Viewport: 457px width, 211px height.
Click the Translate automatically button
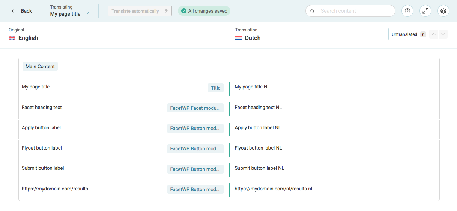click(x=140, y=11)
